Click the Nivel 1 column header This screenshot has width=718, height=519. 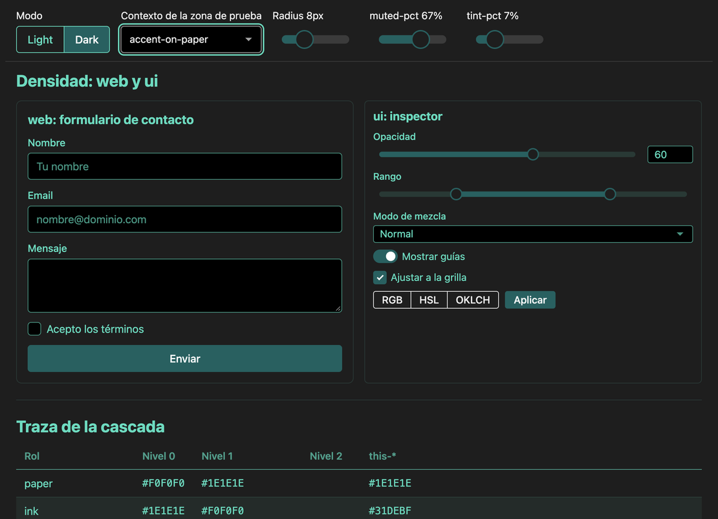tap(217, 456)
